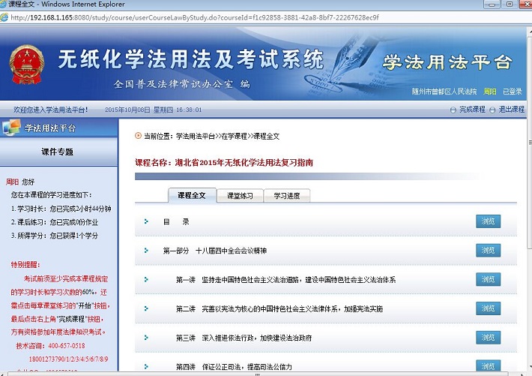Click the national emblem logo in banner

tap(28, 64)
